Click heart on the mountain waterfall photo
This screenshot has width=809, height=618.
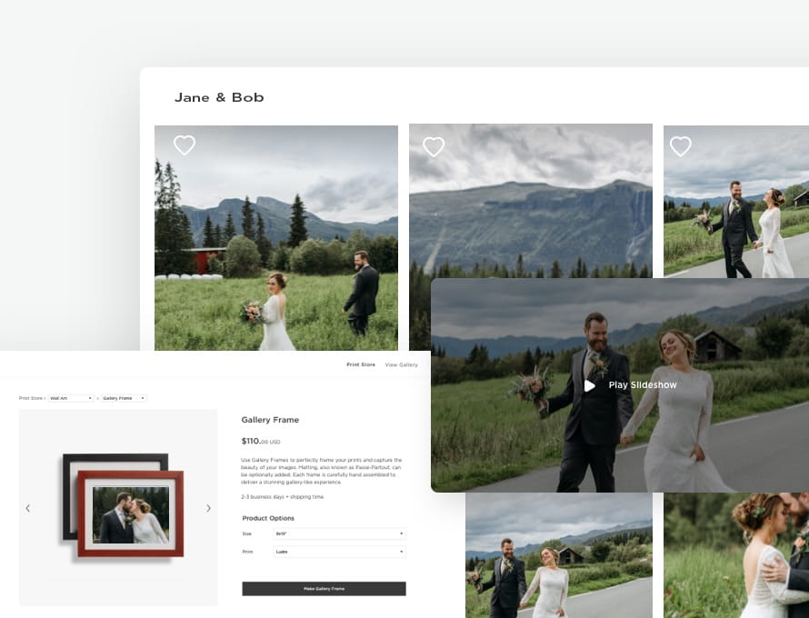[x=434, y=147]
